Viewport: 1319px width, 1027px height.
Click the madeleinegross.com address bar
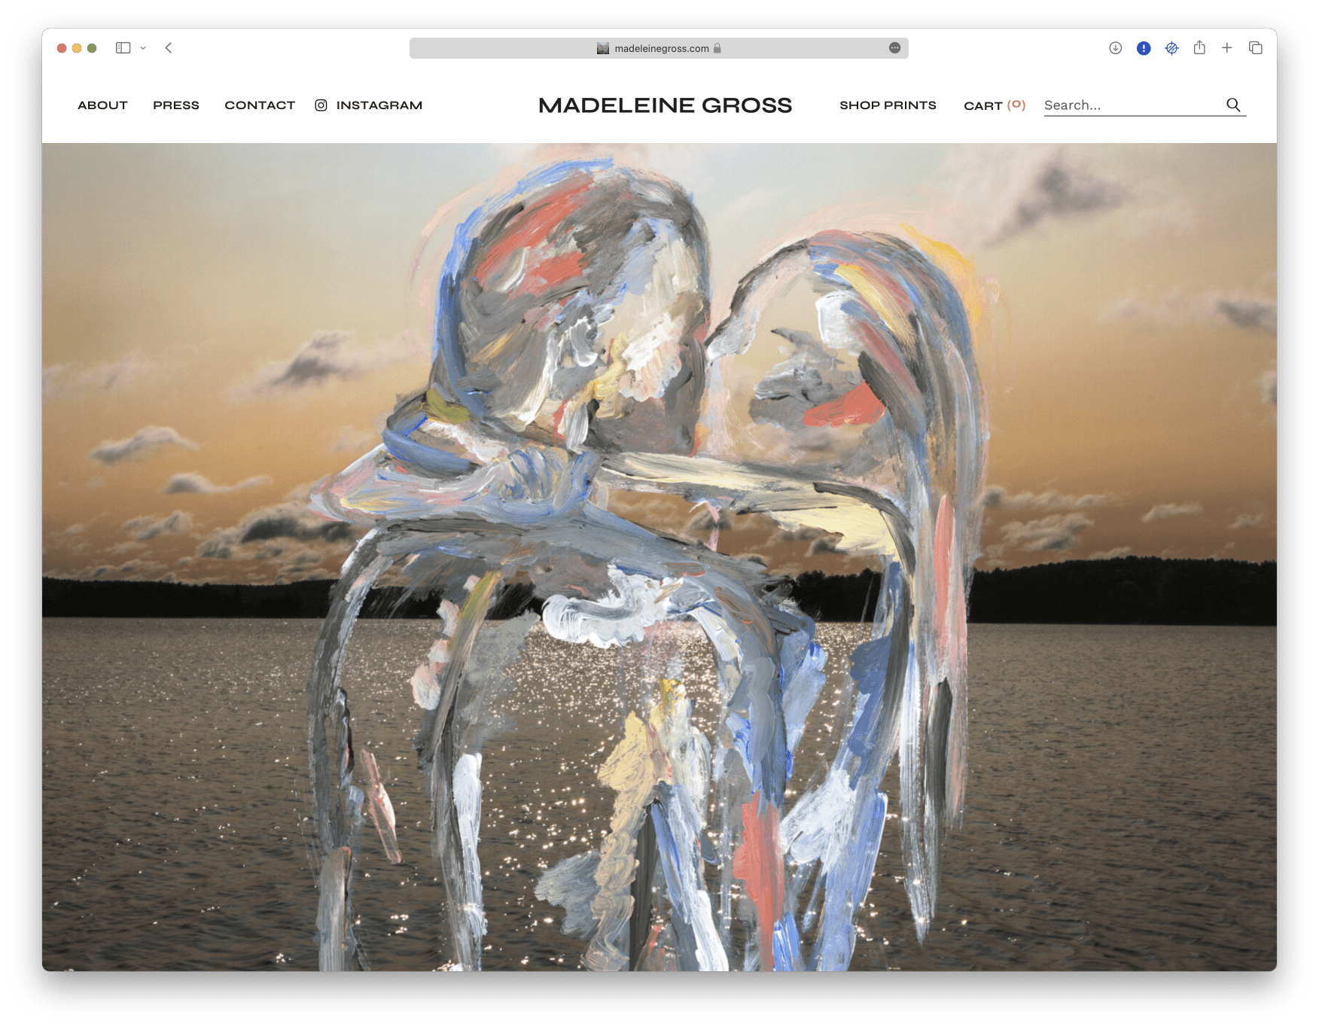tap(659, 48)
